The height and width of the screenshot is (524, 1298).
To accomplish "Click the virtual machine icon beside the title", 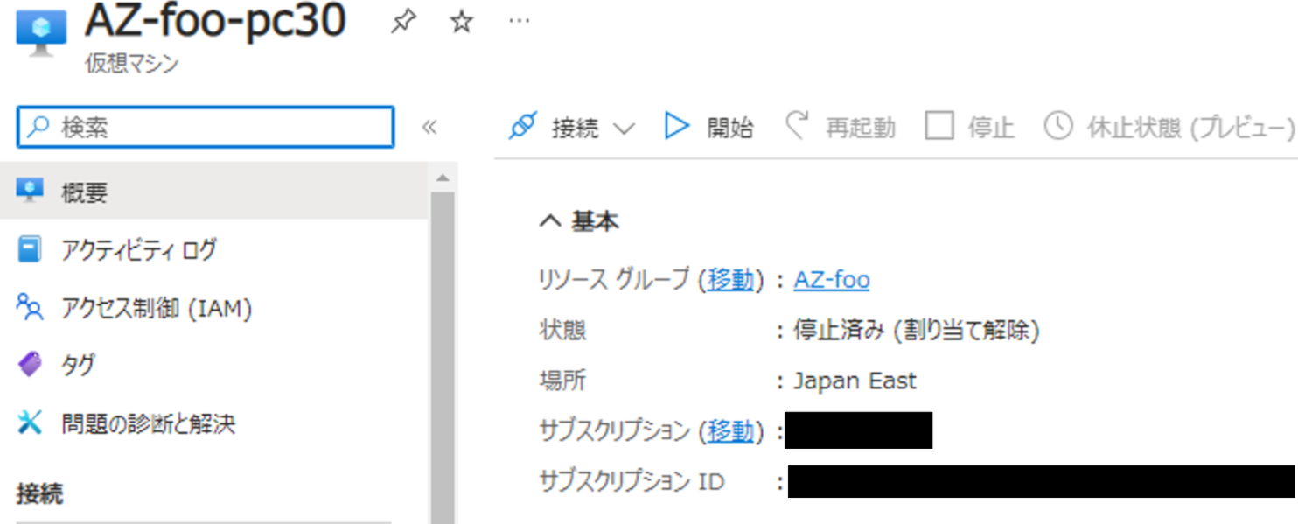I will coord(41,32).
